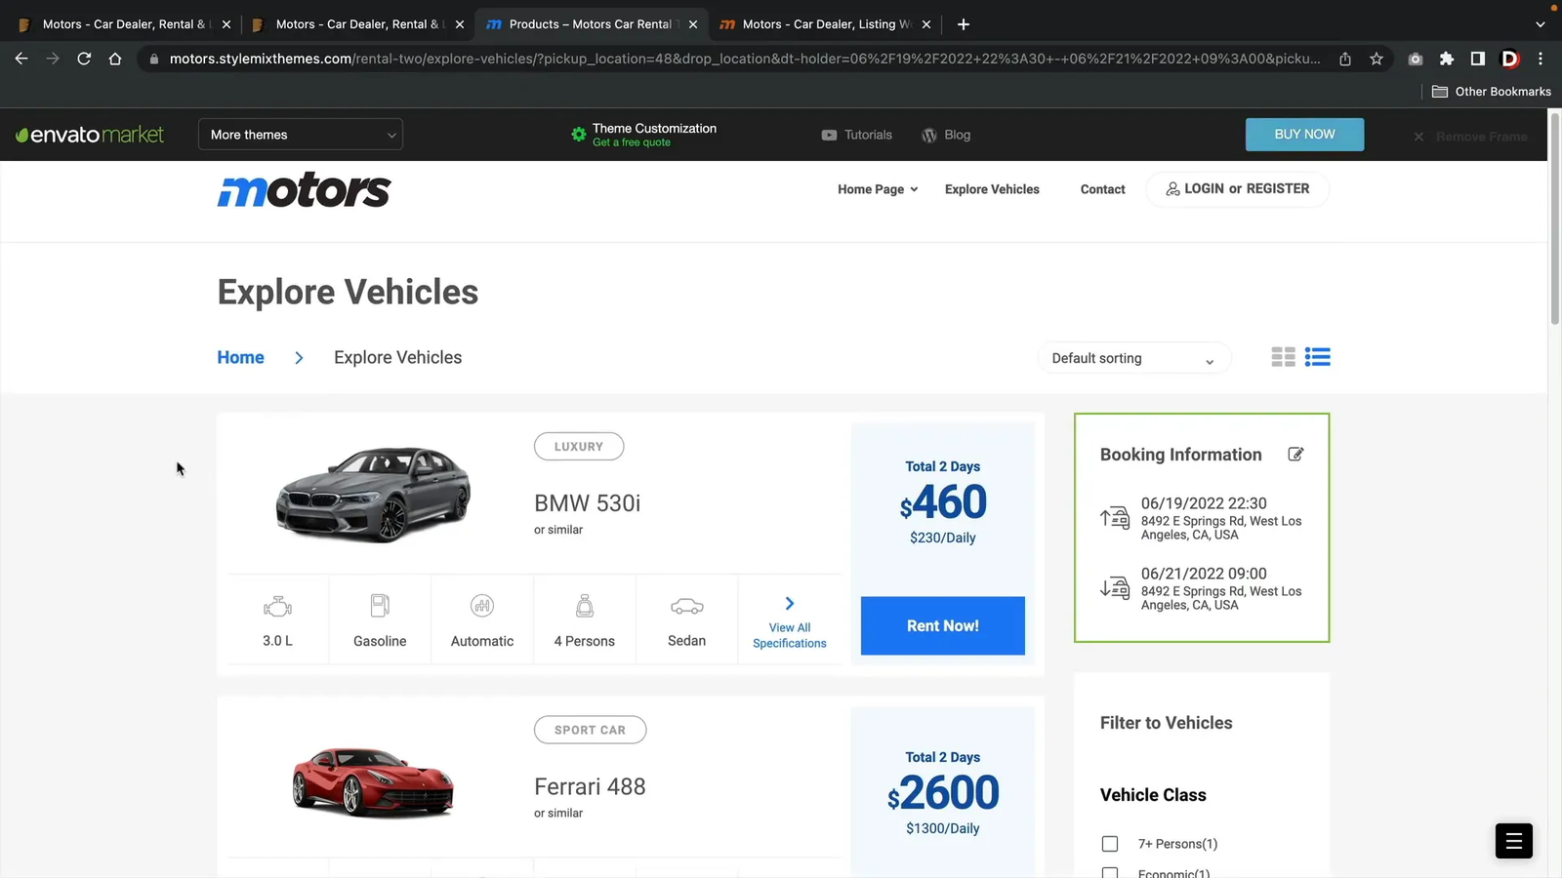Screen dimensions: 1562x878
Task: Open the Chrome three-dot menu
Action: click(1541, 59)
